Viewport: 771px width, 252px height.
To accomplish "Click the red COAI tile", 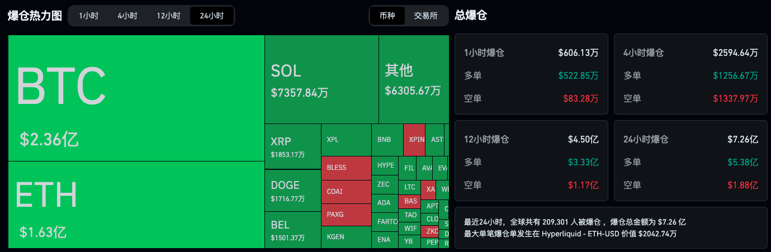I will pyautogui.click(x=346, y=191).
